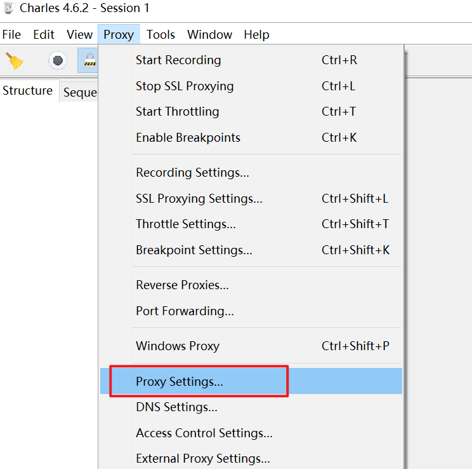The image size is (472, 469).
Task: Open Access Control Settings...
Action: point(251,433)
